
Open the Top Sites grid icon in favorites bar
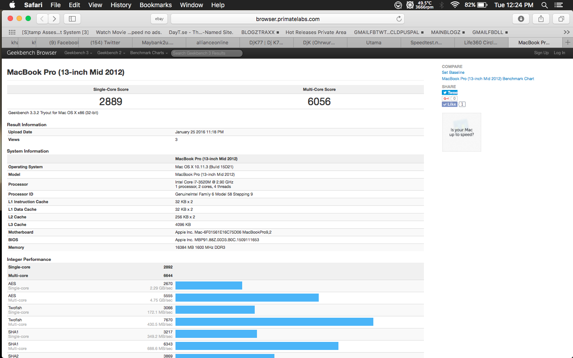point(12,32)
